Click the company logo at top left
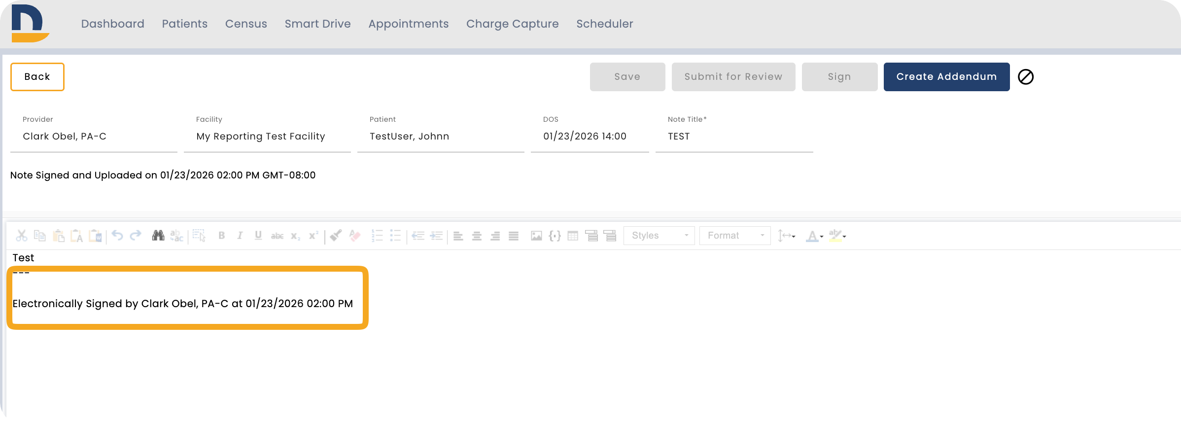The height and width of the screenshot is (424, 1181). [30, 24]
